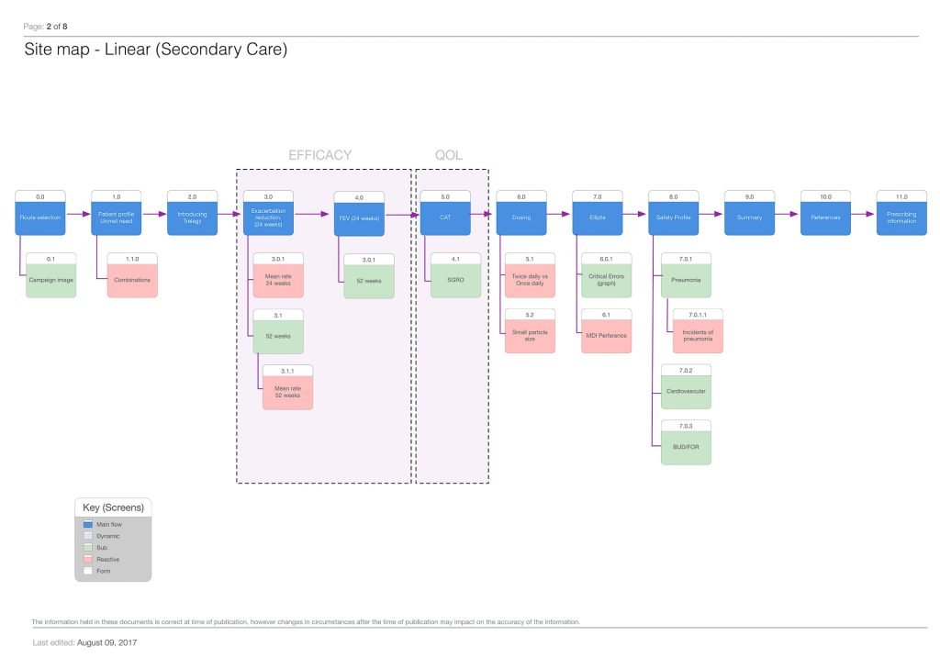Select the Mean rate 24 weeks box

[278, 278]
